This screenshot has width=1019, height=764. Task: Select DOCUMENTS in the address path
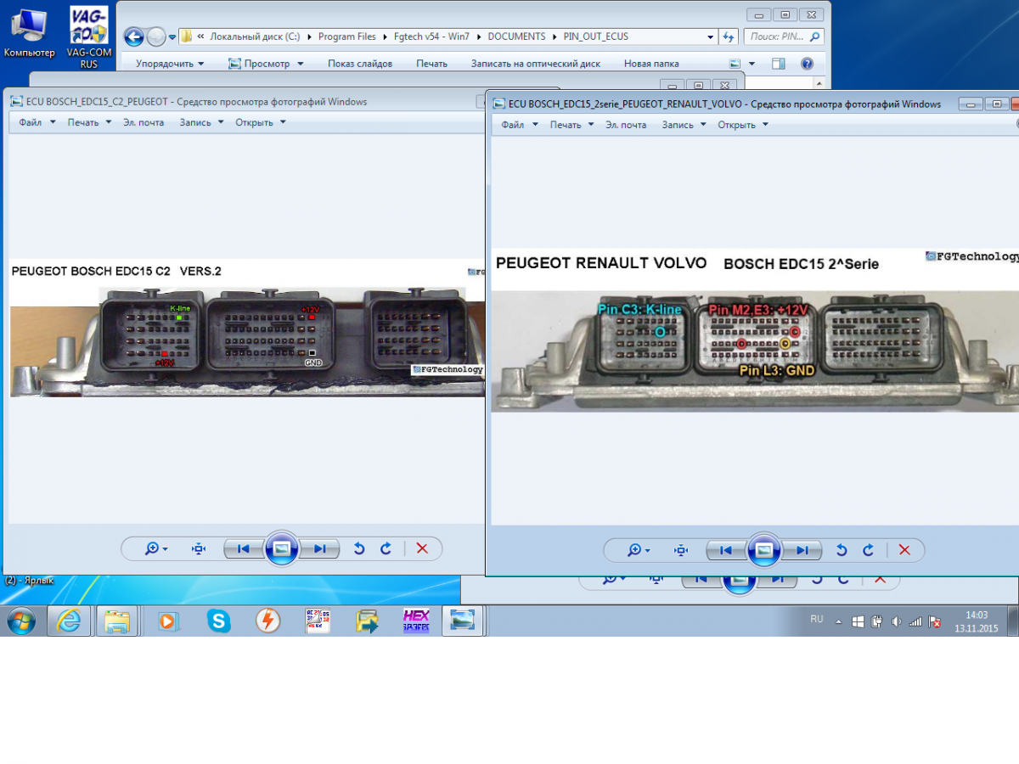coord(516,37)
